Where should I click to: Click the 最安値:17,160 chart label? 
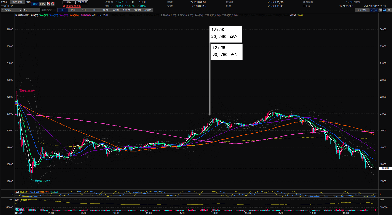[42, 181]
